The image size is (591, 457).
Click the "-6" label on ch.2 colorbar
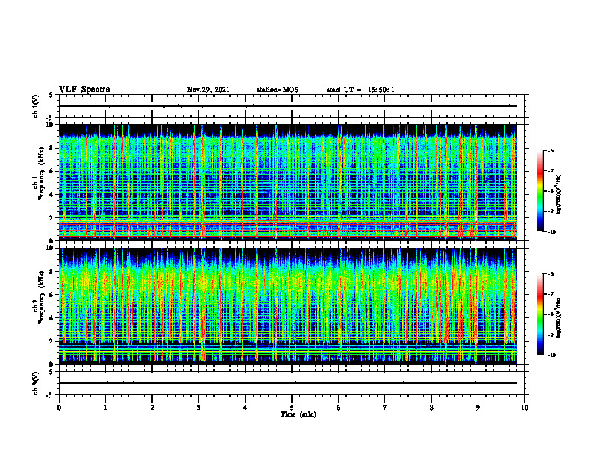tap(551, 274)
